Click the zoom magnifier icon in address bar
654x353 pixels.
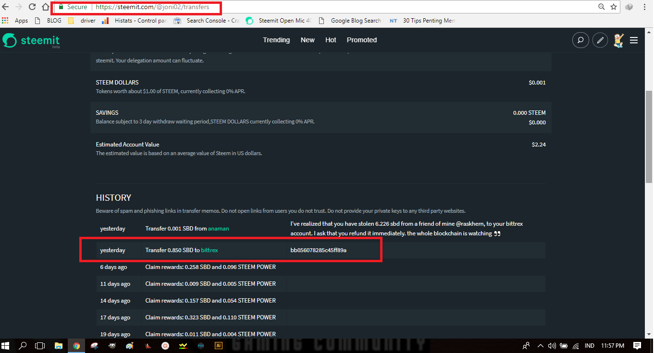pyautogui.click(x=601, y=7)
